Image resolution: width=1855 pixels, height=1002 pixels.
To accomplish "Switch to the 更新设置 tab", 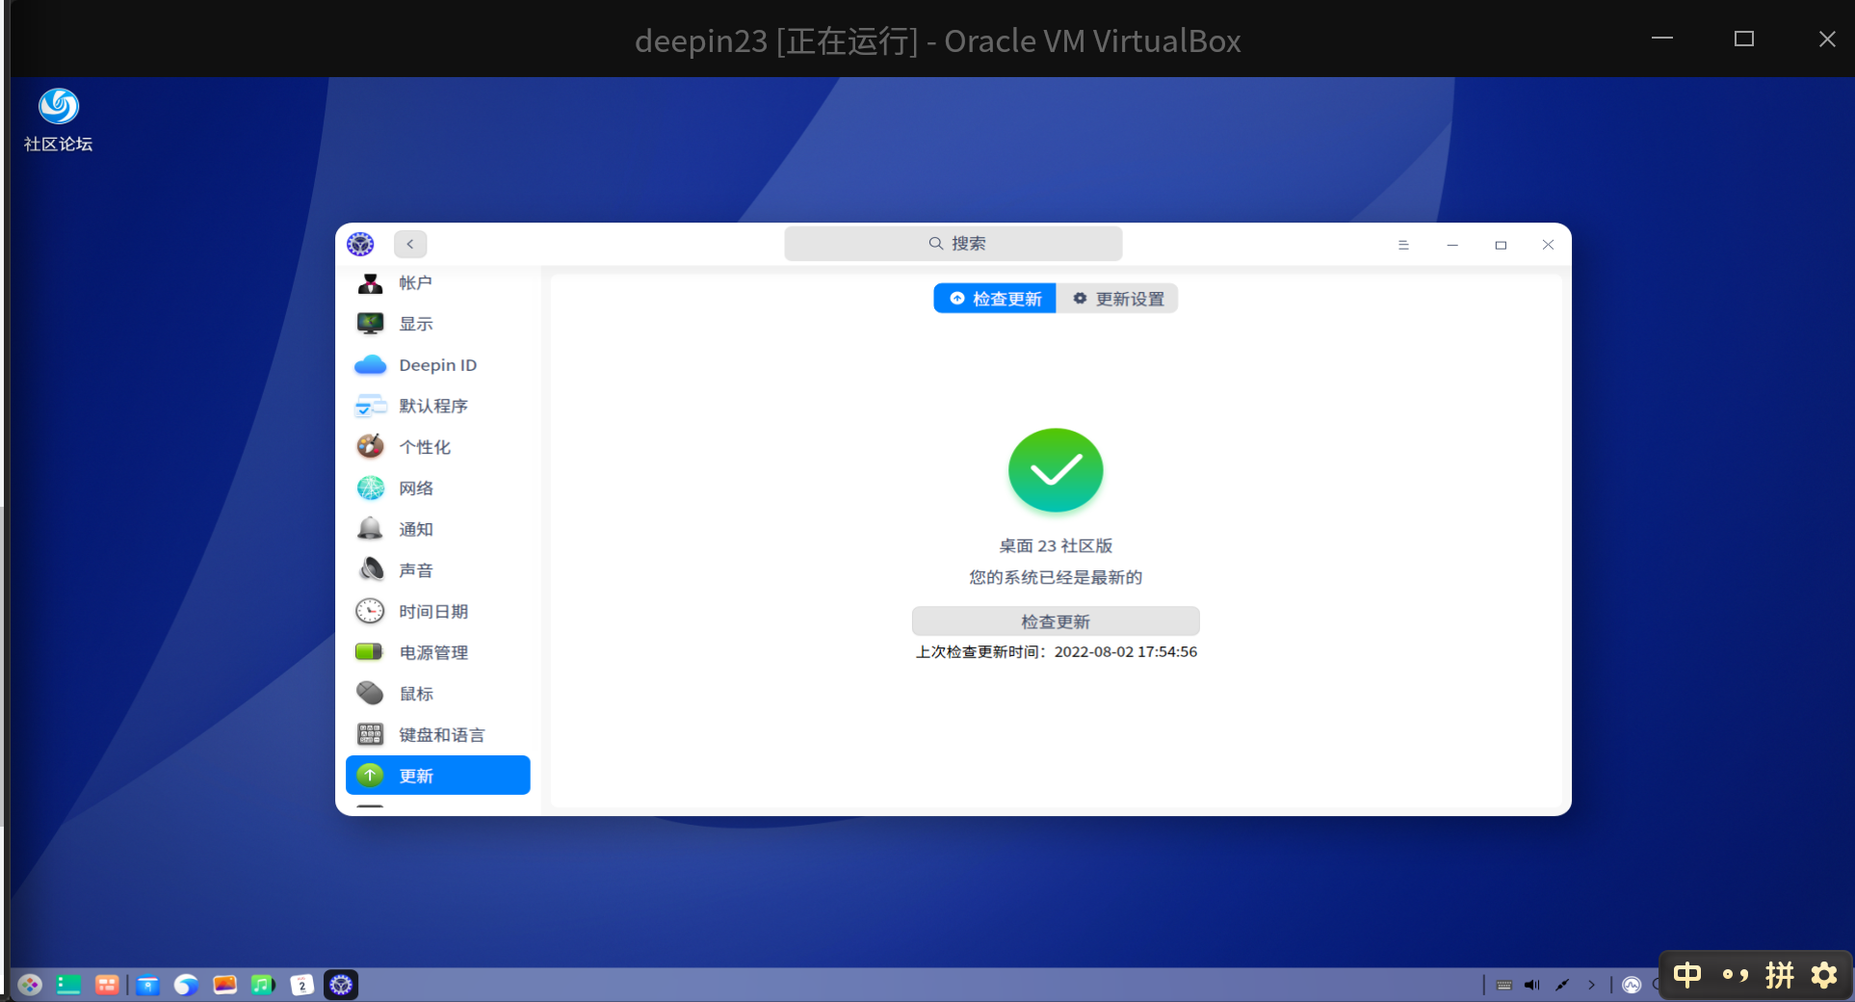I will pyautogui.click(x=1118, y=299).
